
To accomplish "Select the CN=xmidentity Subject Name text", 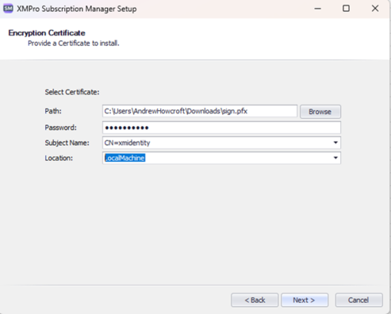I will click(x=127, y=143).
